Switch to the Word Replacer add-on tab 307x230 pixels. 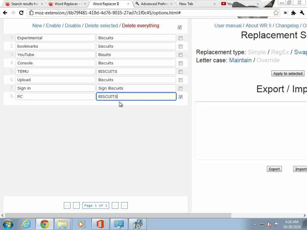67,4
